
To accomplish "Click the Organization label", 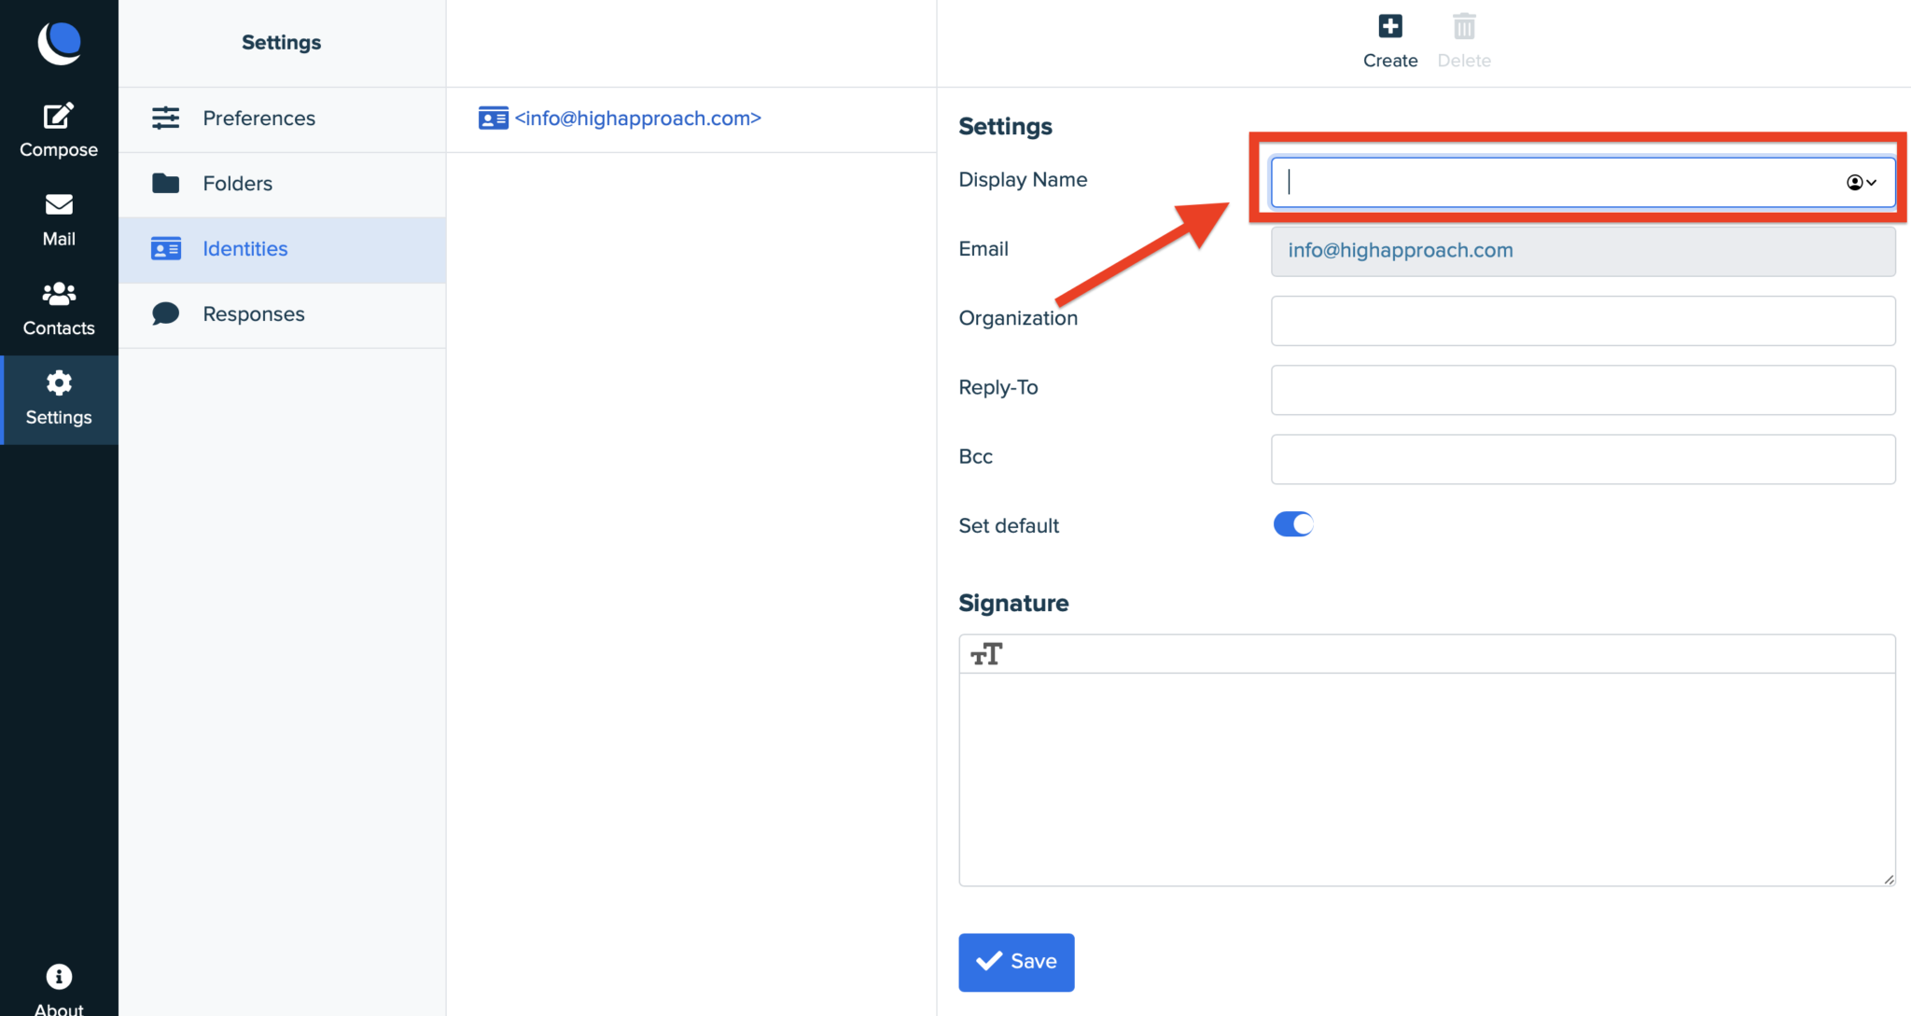I will 1018,318.
